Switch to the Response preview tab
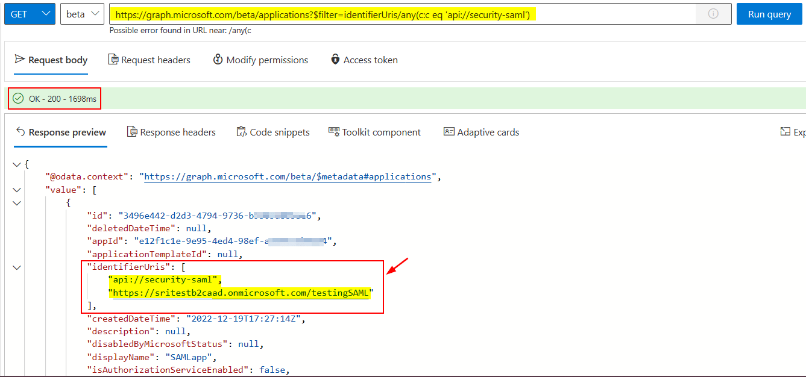 pos(60,132)
